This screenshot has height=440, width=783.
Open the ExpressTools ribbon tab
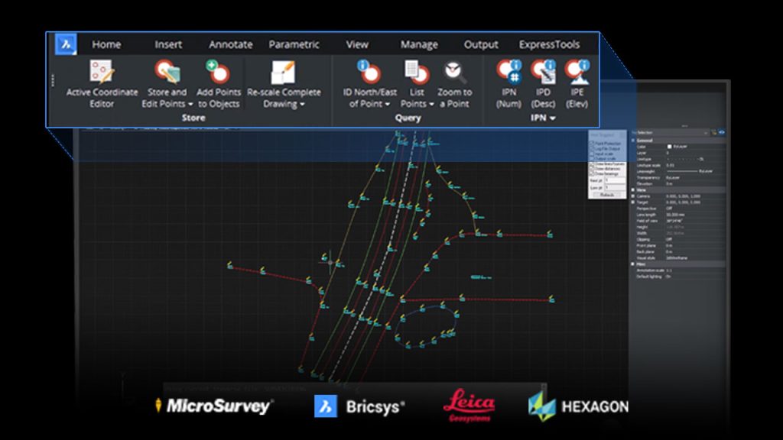click(x=549, y=44)
